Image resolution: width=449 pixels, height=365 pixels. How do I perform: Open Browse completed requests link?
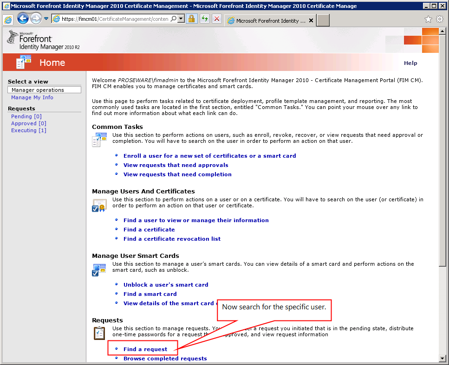165,359
